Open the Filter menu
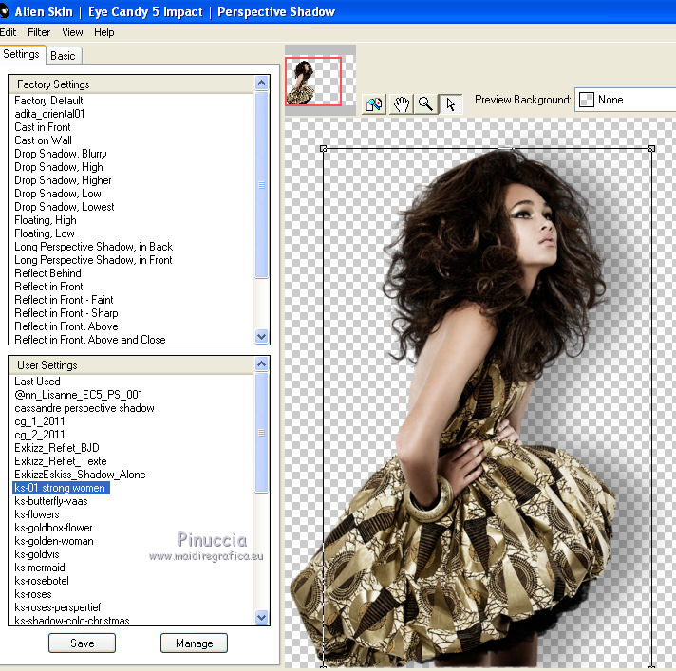676x671 pixels. click(39, 32)
